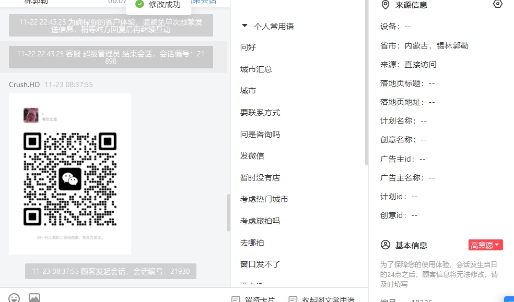
Task: Select the 要联系方式 quick phrase
Action: click(260, 113)
